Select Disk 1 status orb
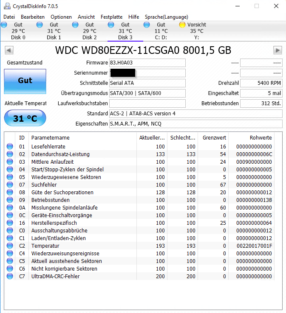The image size is (286, 313). click(x=40, y=25)
